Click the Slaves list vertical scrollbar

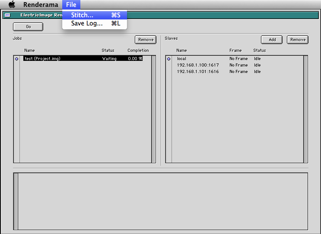[x=305, y=109]
